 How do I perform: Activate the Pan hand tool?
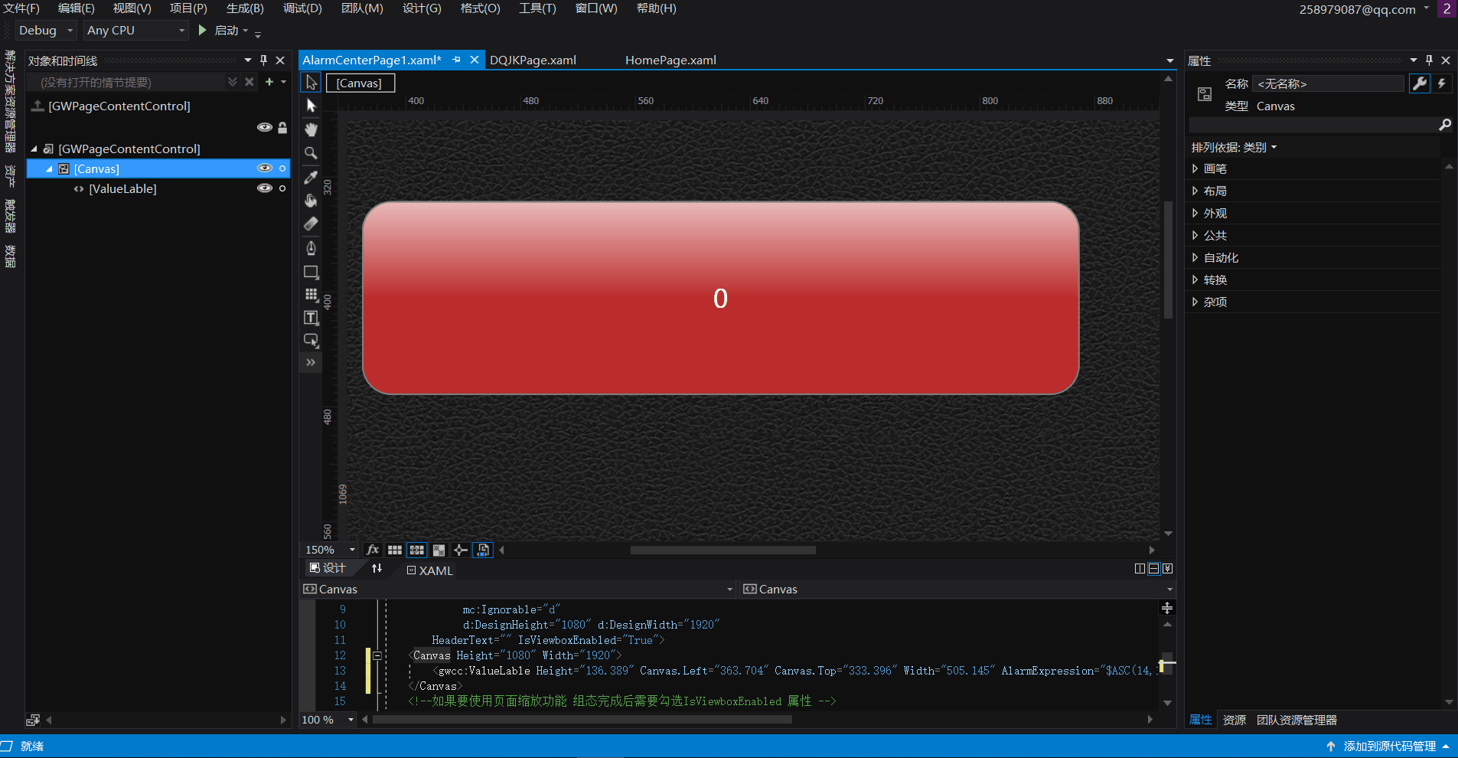pos(311,129)
